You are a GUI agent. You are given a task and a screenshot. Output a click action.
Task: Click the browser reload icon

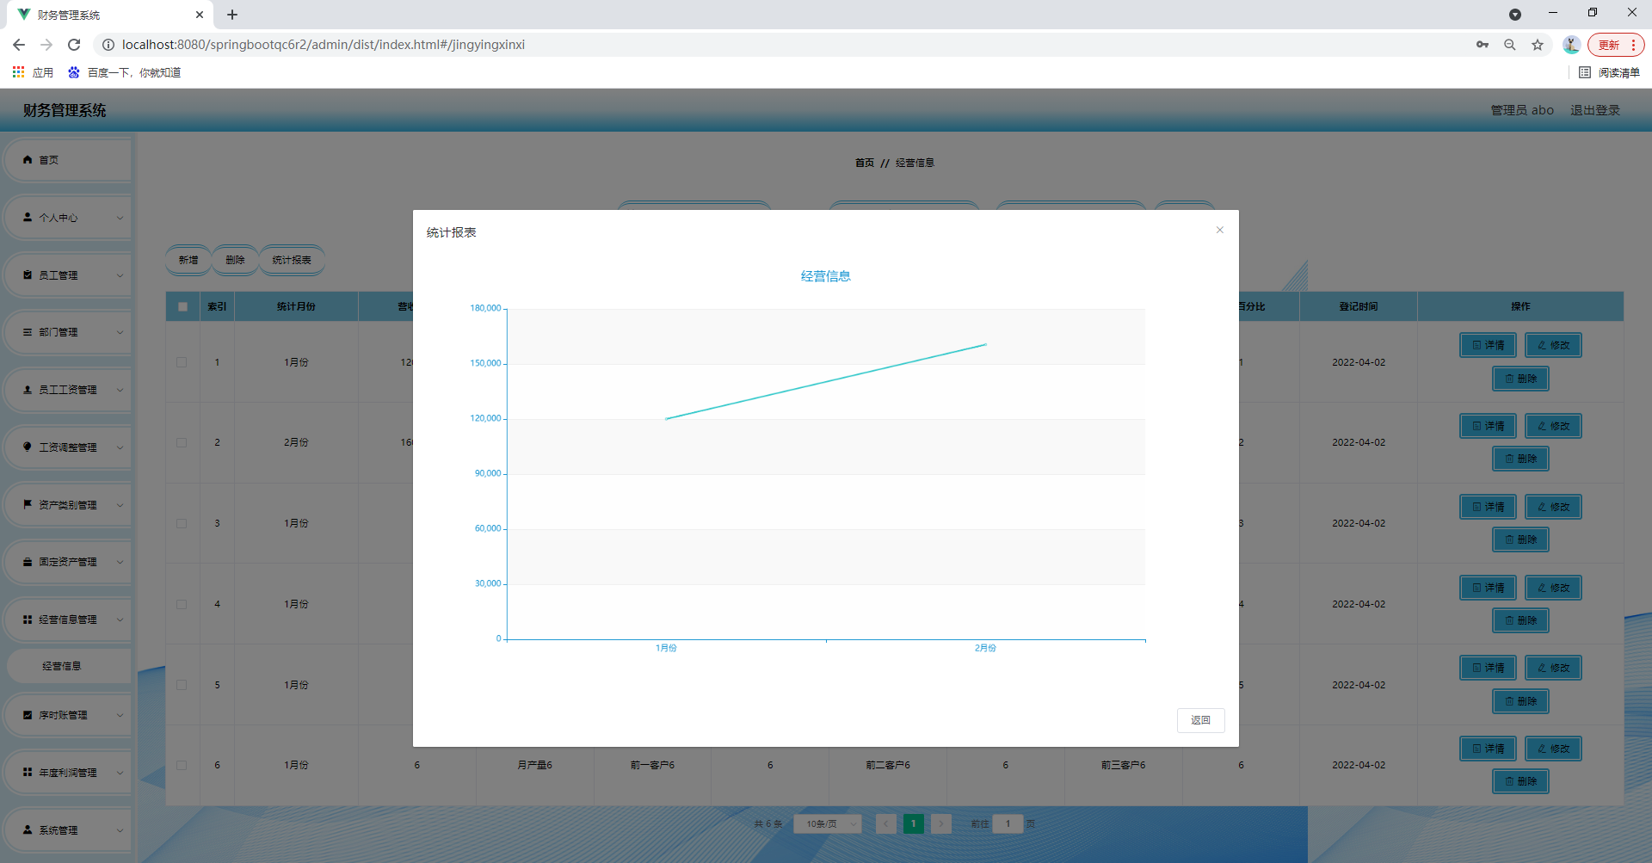pyautogui.click(x=74, y=45)
